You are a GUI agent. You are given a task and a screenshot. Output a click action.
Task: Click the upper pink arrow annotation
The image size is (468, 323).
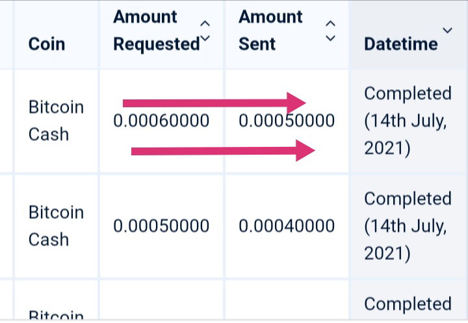(x=214, y=103)
